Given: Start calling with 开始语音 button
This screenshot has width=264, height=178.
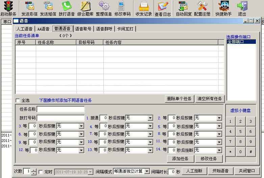Looking at the screenshot, I should coord(220,171).
